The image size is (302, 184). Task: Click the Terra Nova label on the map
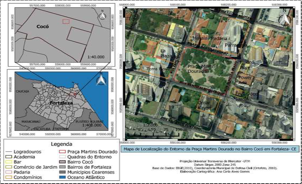(157, 69)
